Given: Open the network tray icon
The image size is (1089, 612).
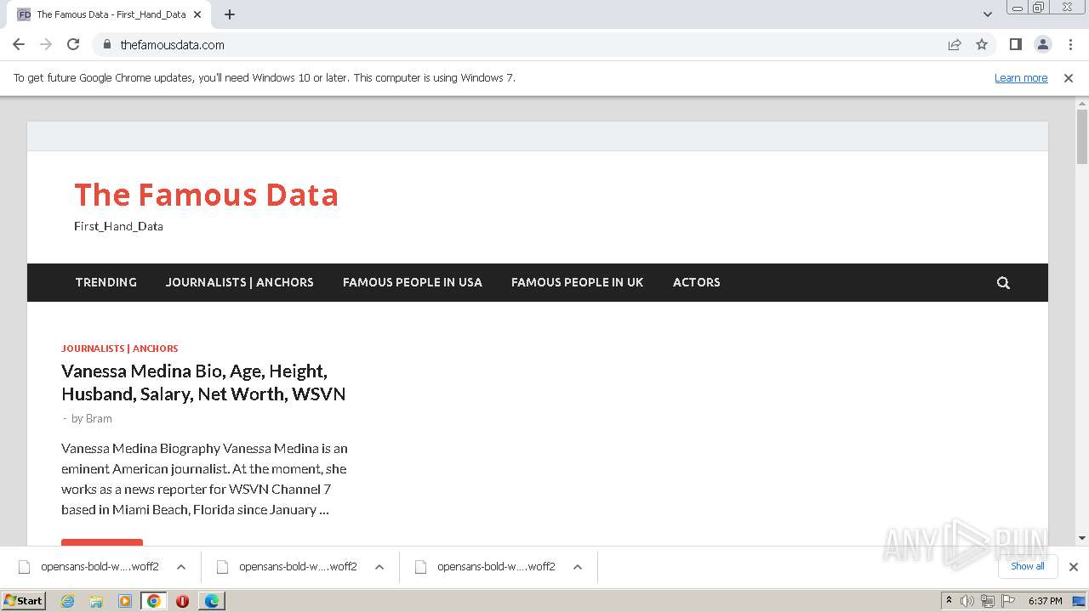Looking at the screenshot, I should (988, 601).
